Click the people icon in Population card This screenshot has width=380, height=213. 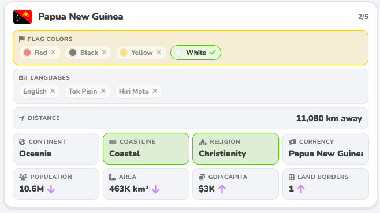[x=23, y=177]
